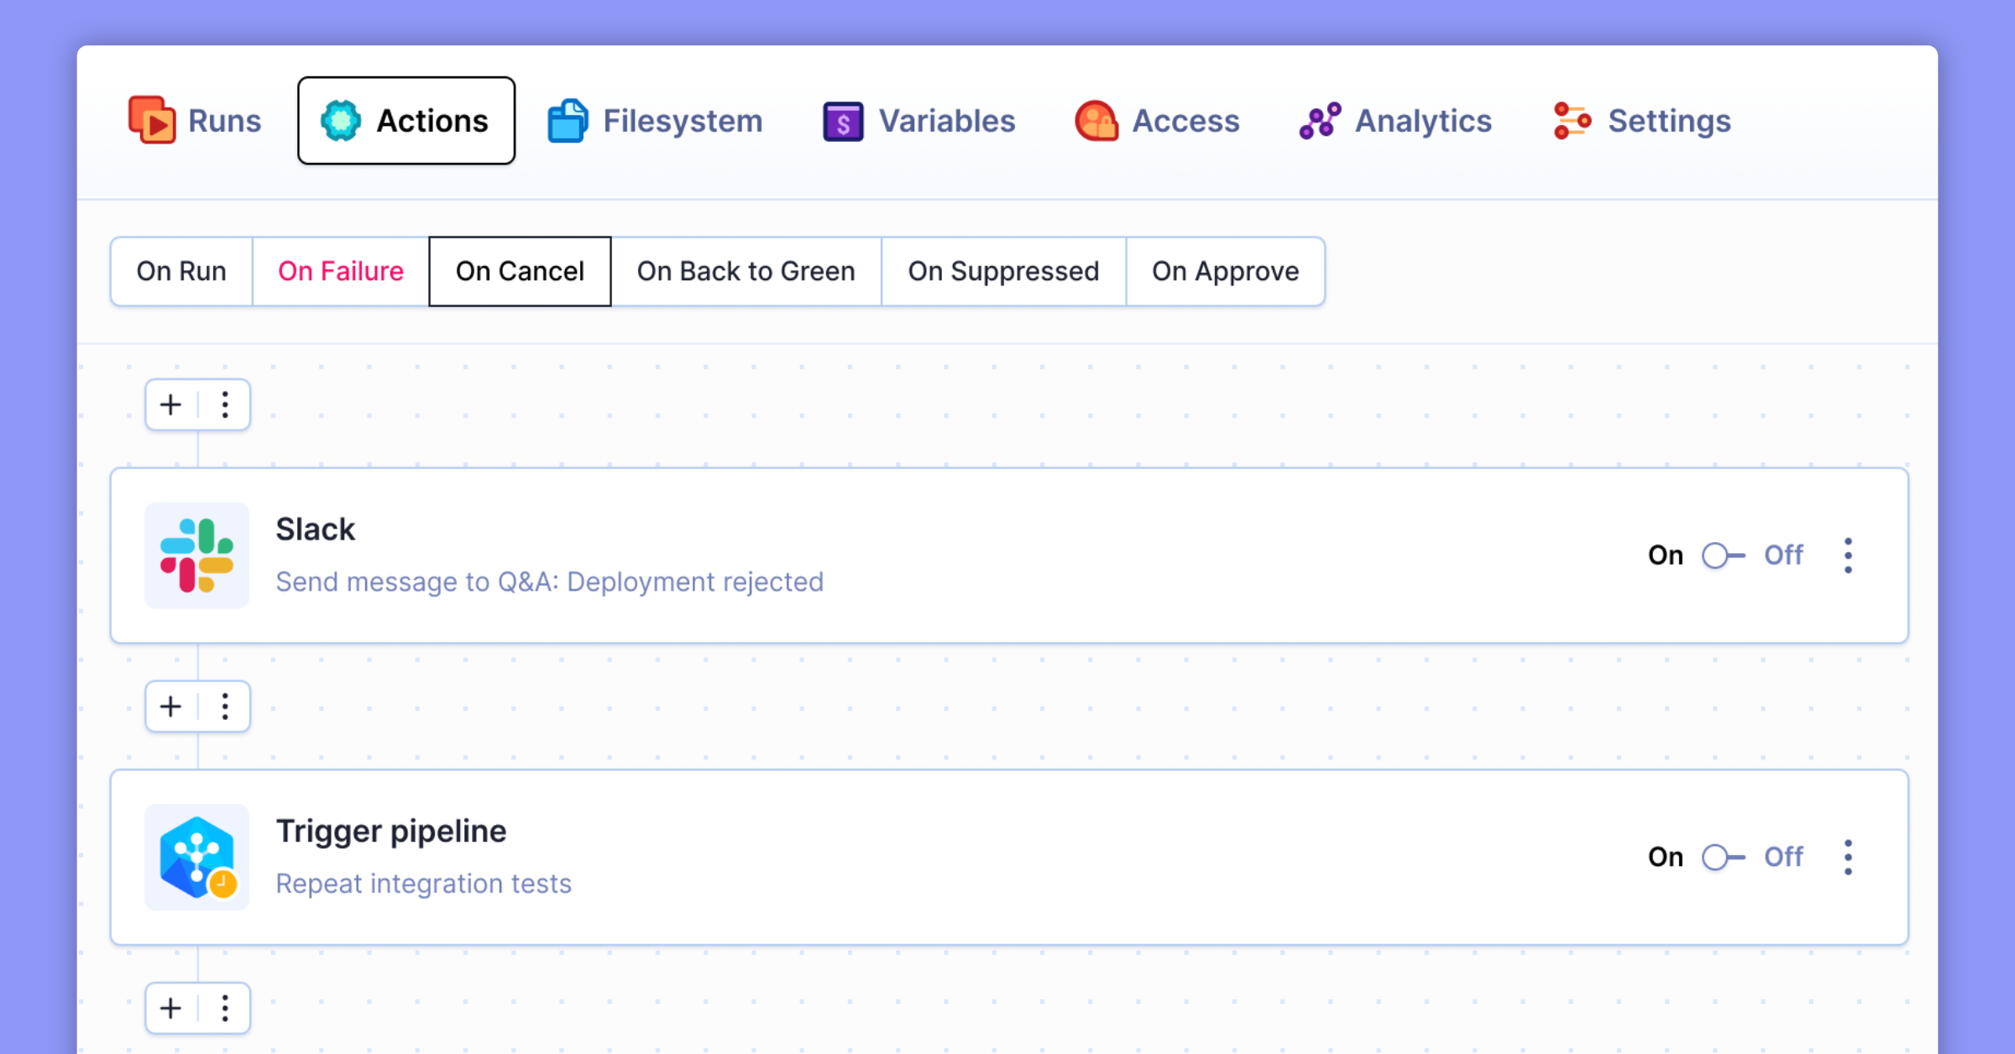The width and height of the screenshot is (2015, 1054).
Task: Click the Variables dollar icon
Action: (843, 122)
